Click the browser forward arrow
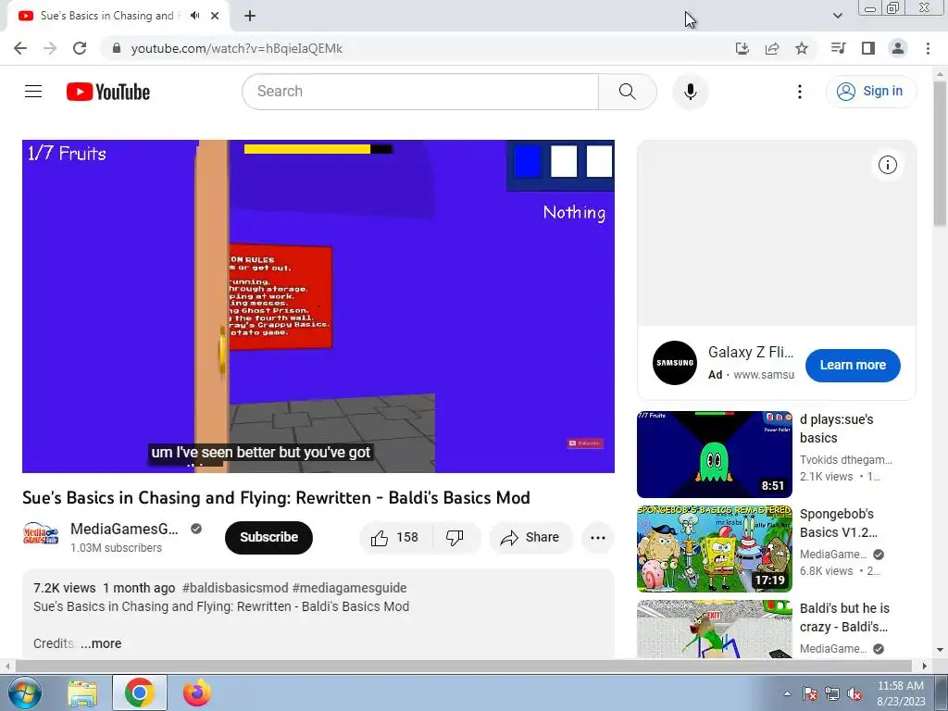The width and height of the screenshot is (948, 711). coord(50,48)
